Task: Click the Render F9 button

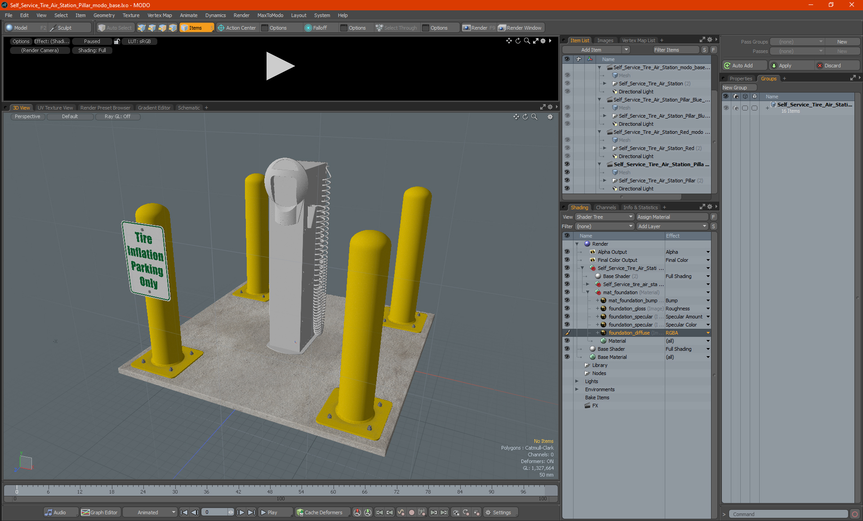Action: 479,28
